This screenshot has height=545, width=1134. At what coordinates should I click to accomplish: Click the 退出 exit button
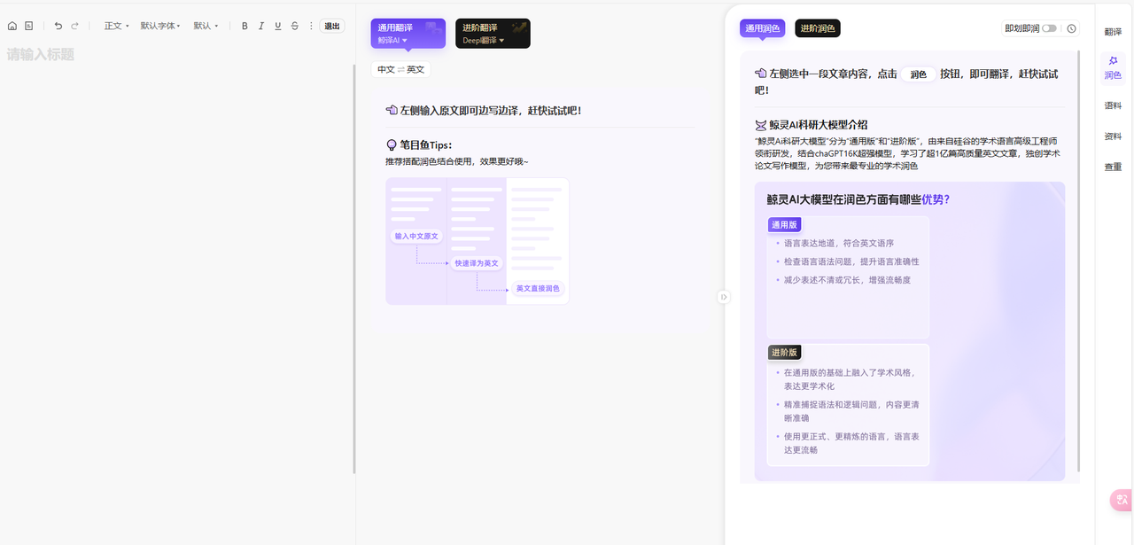(332, 26)
